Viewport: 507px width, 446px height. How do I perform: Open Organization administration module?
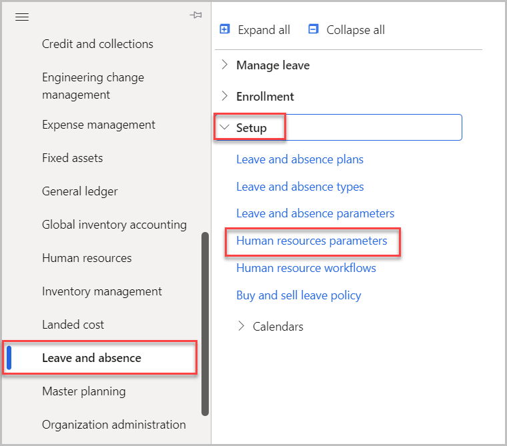coord(114,425)
